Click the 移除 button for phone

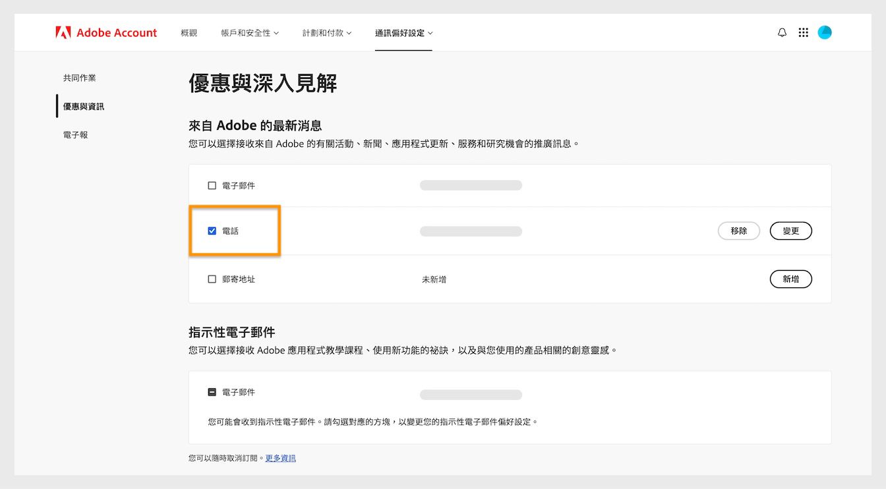pos(738,231)
